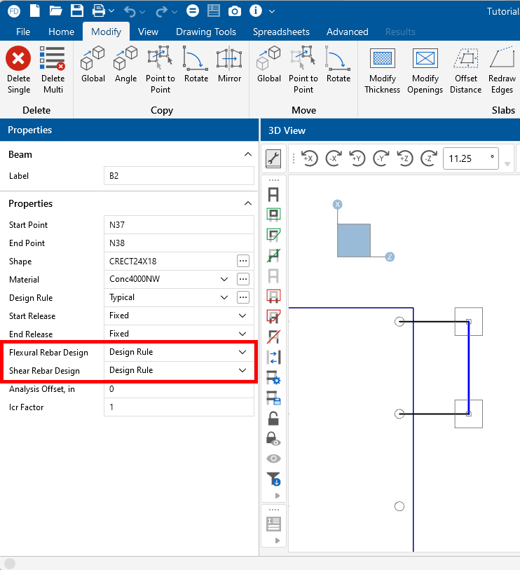Click the Delete Single tool

[19, 69]
